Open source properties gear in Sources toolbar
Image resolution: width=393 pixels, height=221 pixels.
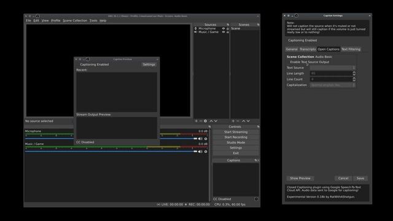[205, 121]
